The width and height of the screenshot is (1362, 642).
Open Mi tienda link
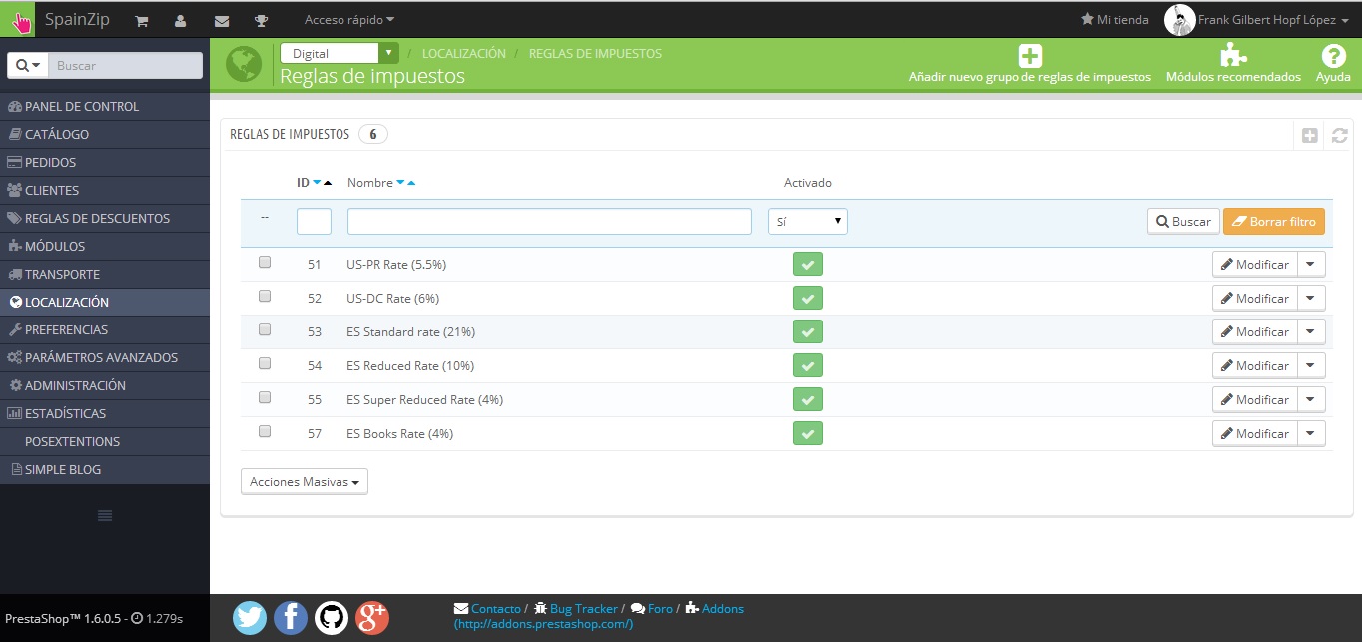1115,20
